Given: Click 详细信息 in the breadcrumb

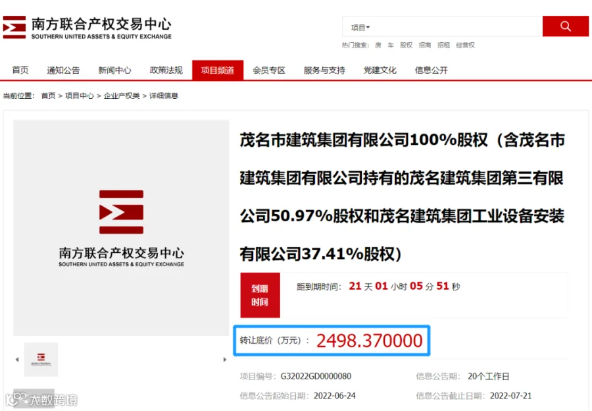Looking at the screenshot, I should (x=164, y=96).
